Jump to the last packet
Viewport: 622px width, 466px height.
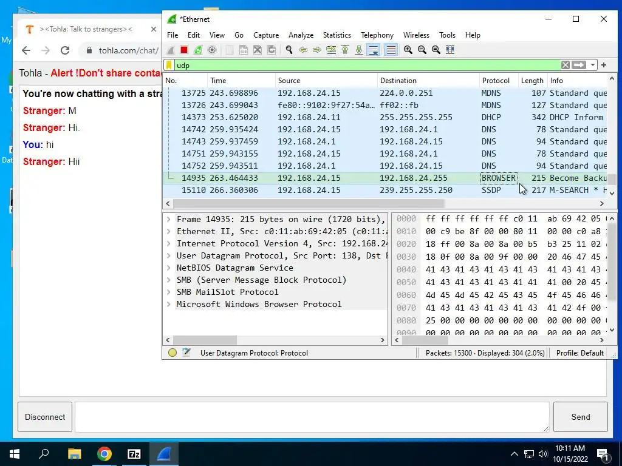(x=359, y=50)
